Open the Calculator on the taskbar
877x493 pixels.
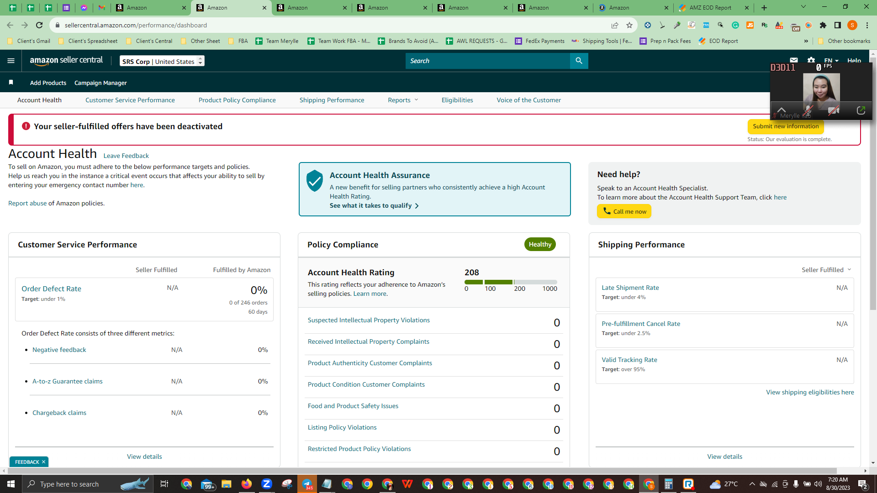tap(669, 484)
